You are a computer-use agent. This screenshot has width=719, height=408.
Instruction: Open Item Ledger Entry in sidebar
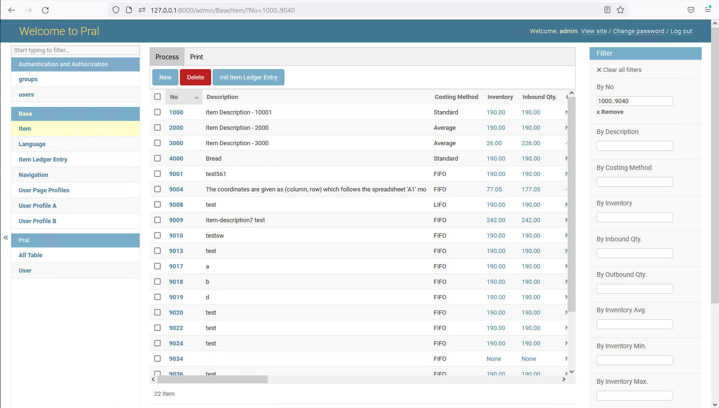[43, 160]
